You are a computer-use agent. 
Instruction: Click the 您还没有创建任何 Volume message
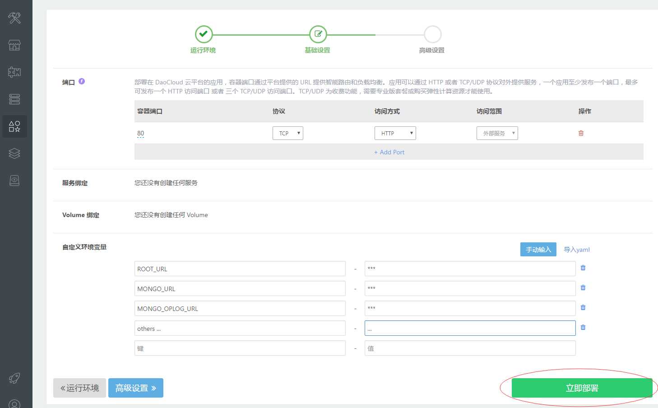[171, 215]
